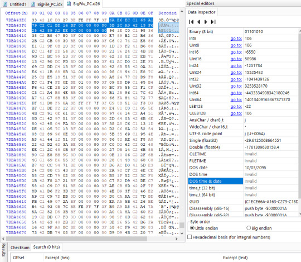Select the BigFile_PC.d26 tab

tap(84, 4)
